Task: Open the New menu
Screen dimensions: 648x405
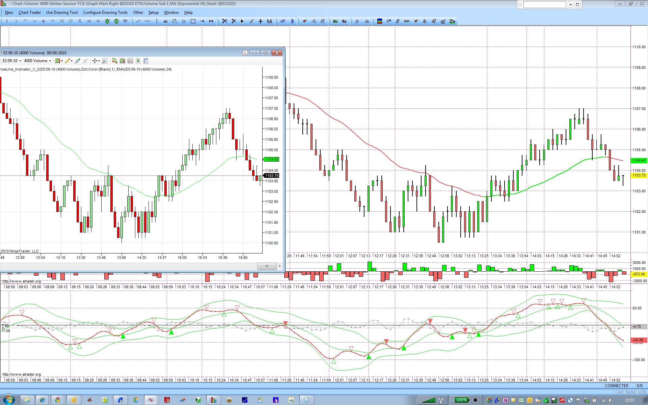Action: (9, 12)
